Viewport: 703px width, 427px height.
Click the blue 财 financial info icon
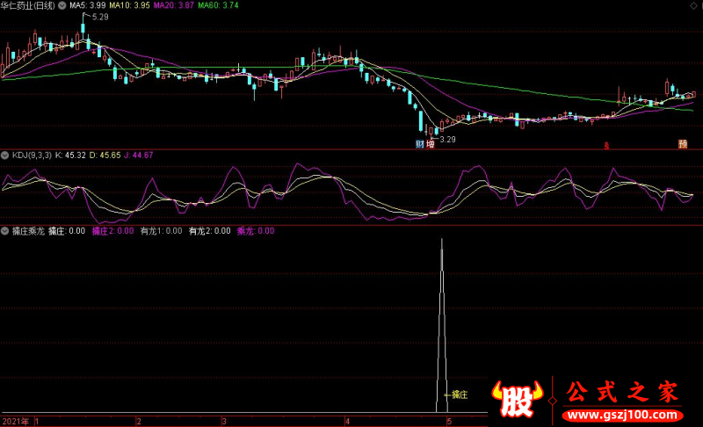point(420,144)
